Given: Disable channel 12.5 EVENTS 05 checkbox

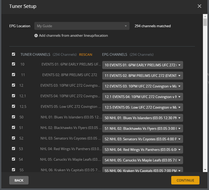Looking at the screenshot, I should tap(14, 106).
